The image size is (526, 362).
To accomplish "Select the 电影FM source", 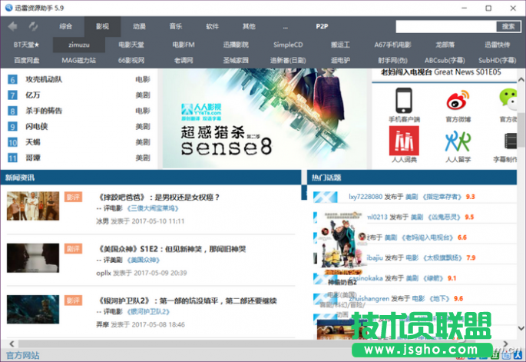I will point(184,45).
